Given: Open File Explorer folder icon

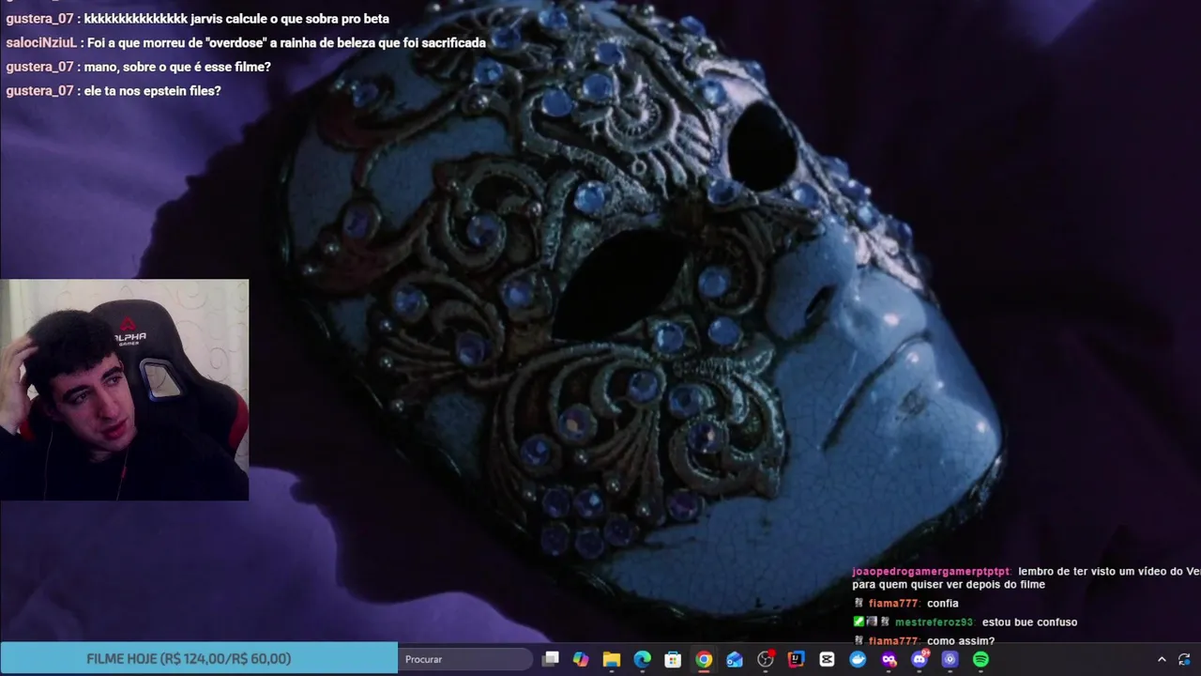Looking at the screenshot, I should click(612, 659).
